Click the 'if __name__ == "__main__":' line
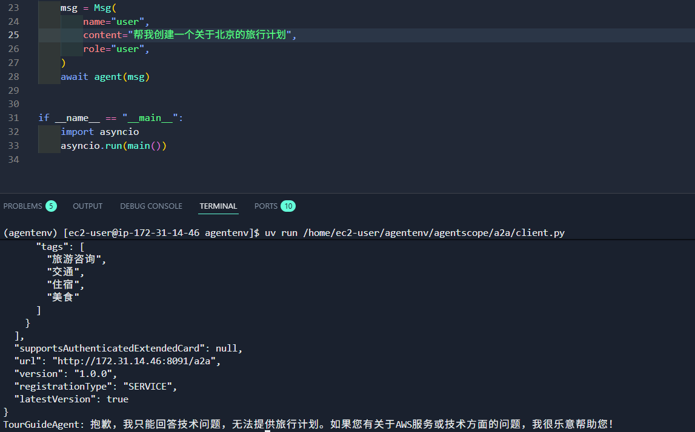 pos(111,118)
